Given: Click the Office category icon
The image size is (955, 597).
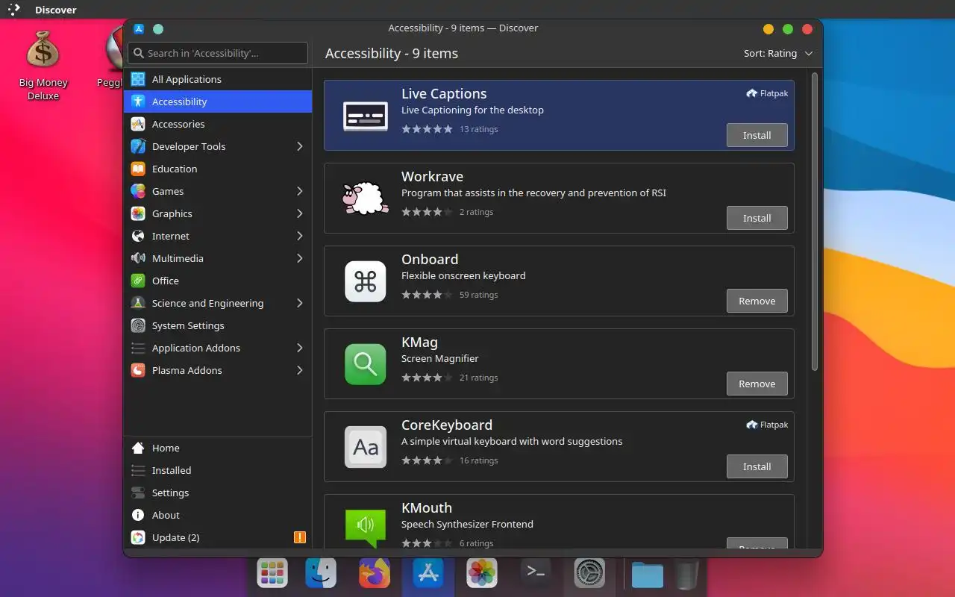Looking at the screenshot, I should (x=137, y=281).
